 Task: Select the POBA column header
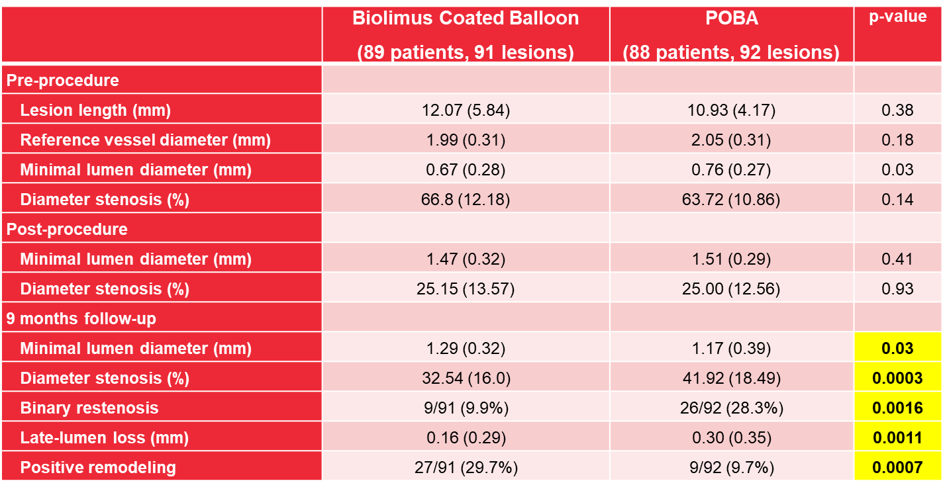(x=731, y=35)
